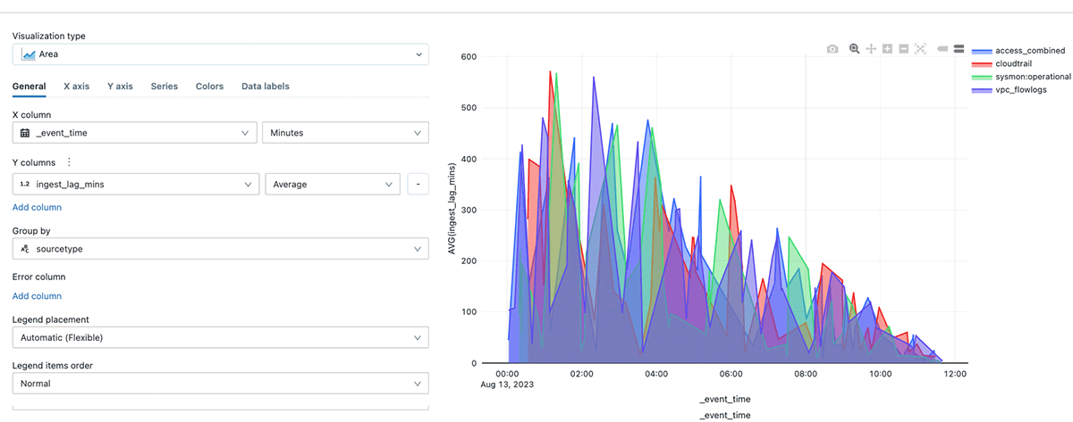Open the Group by sourcetype field
The height and width of the screenshot is (422, 1073).
(x=220, y=251)
